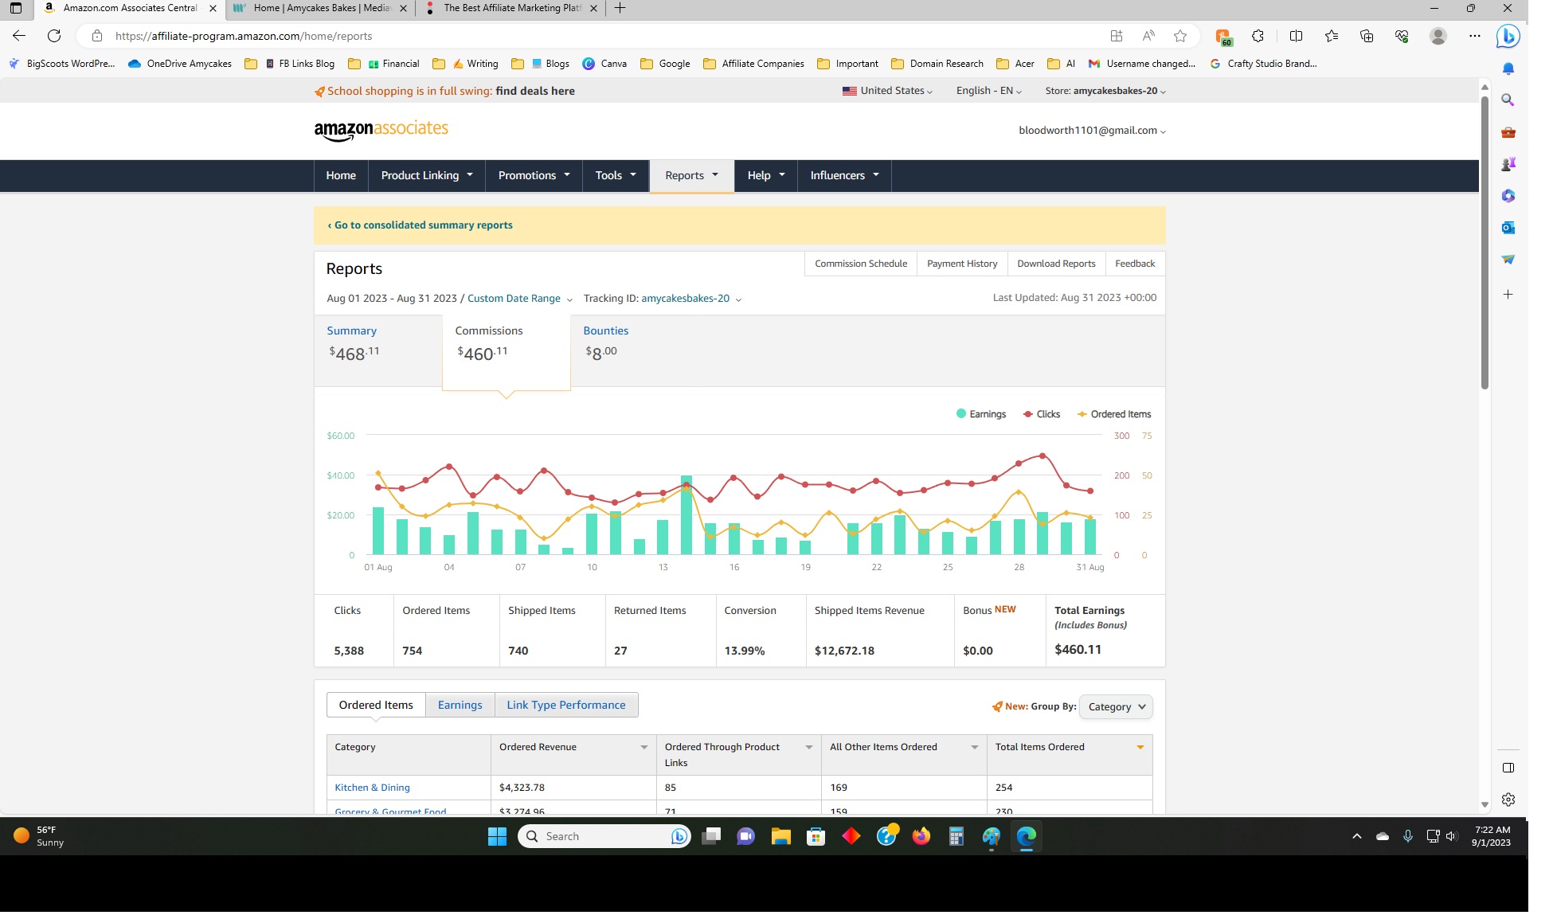Viewport: 1553px width, 915px height.
Task: Open Tools nav menu
Action: (x=616, y=176)
